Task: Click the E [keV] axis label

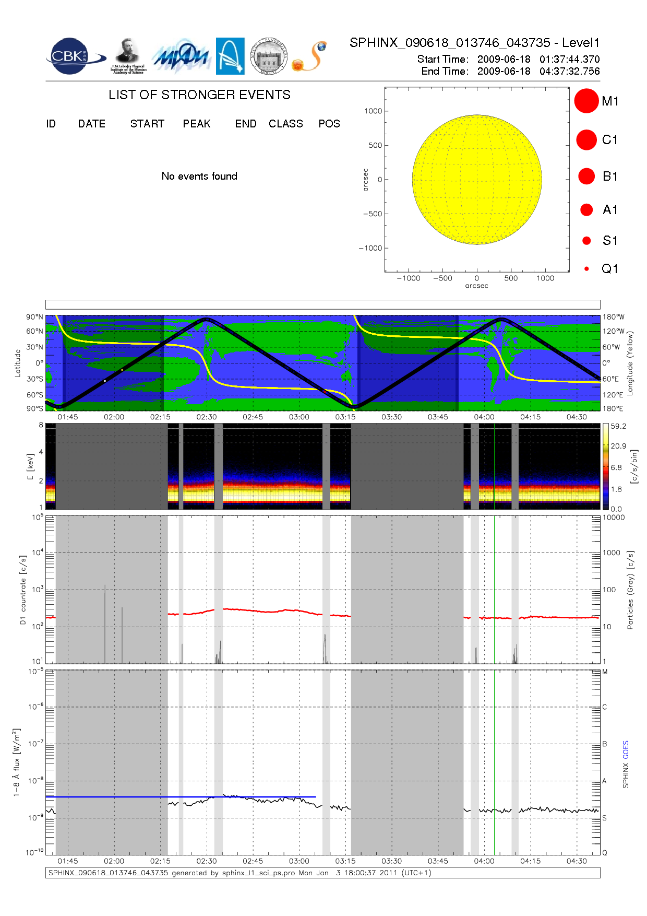Action: pos(30,466)
